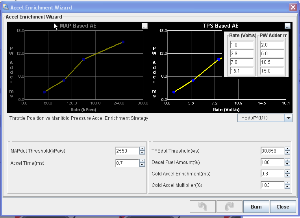Screen dimensions: 300x218
Task: Decrease Accel Time using down arrow
Action: point(142,165)
